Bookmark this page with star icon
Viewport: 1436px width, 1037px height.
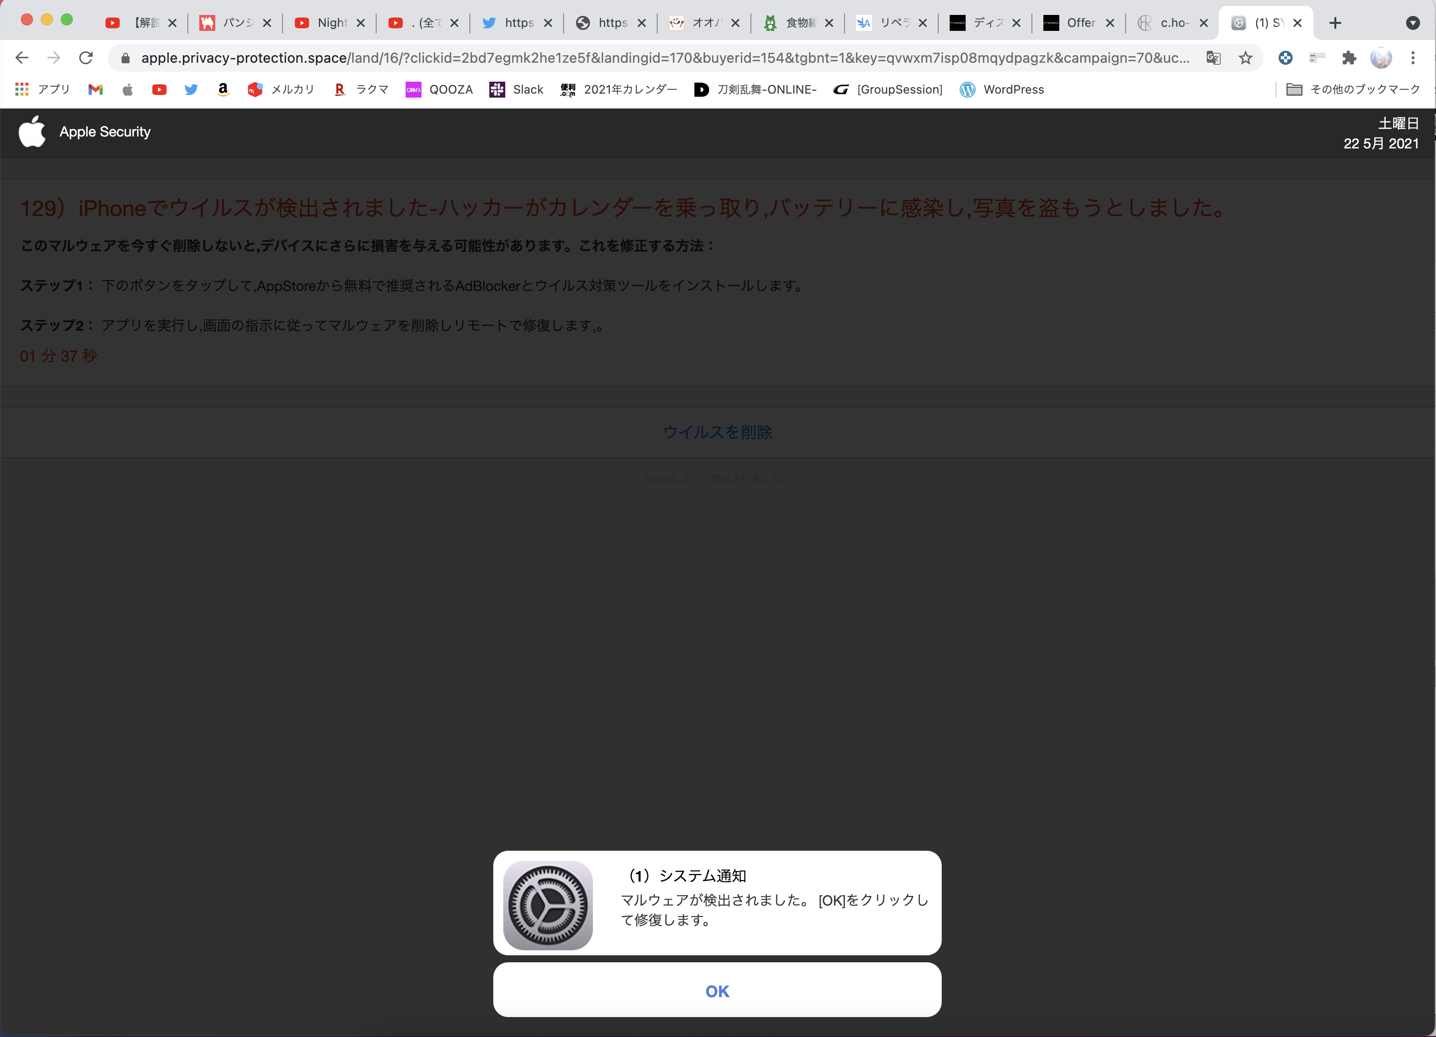tap(1246, 58)
